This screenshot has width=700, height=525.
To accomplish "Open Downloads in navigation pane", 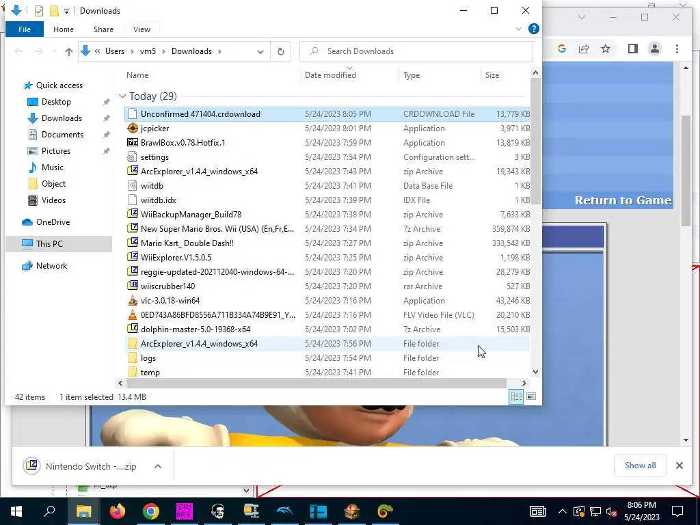I will 62,118.
